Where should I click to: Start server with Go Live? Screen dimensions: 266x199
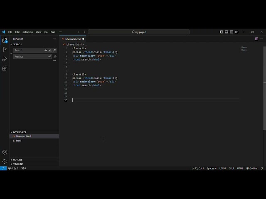pos(252,168)
